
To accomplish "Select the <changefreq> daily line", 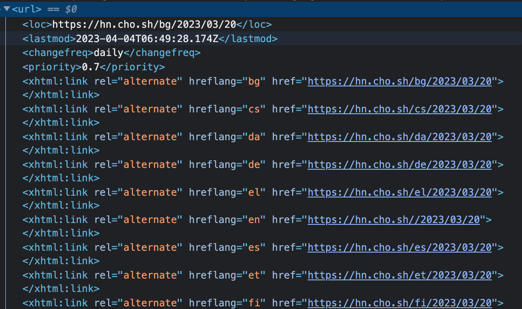I will tap(111, 53).
